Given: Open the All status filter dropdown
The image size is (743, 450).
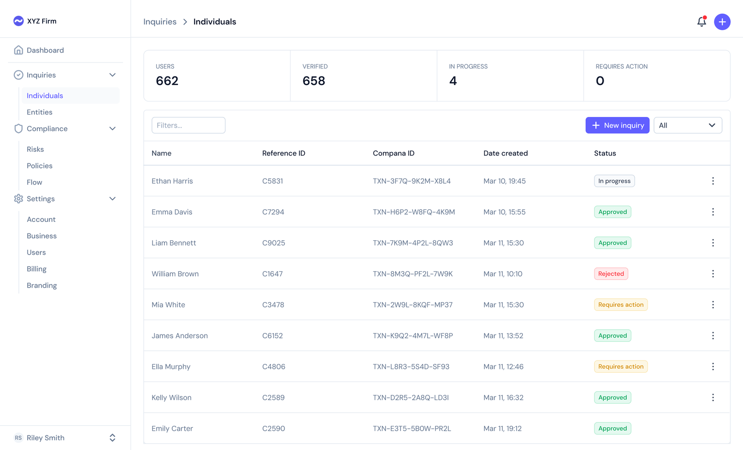Looking at the screenshot, I should point(687,125).
